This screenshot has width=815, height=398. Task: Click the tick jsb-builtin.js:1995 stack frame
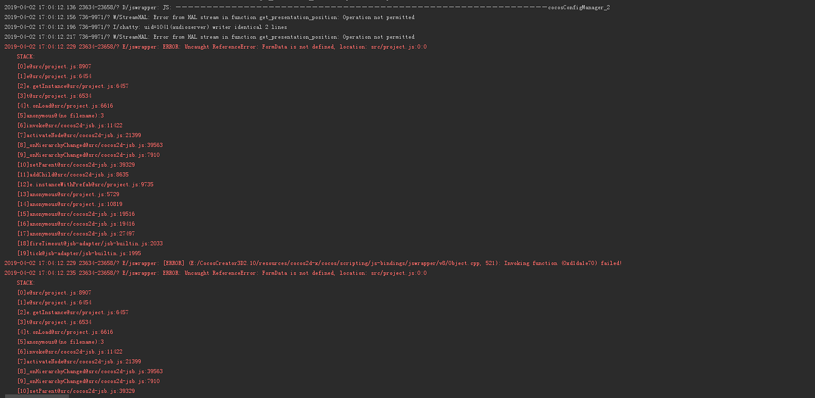(x=79, y=253)
